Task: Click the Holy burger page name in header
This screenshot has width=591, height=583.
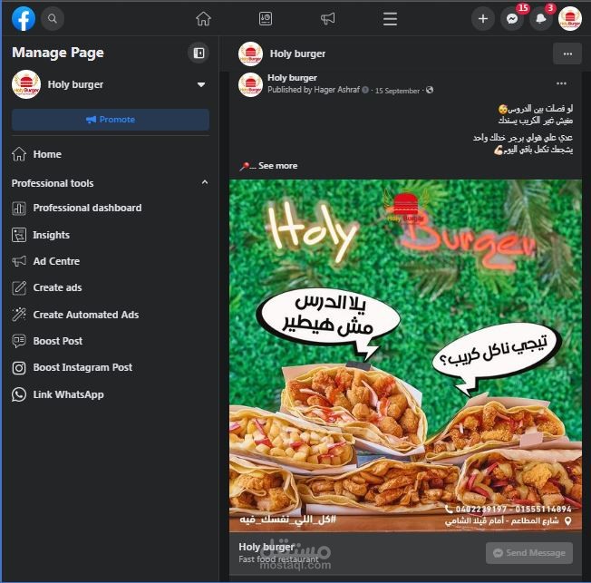Action: [x=297, y=53]
